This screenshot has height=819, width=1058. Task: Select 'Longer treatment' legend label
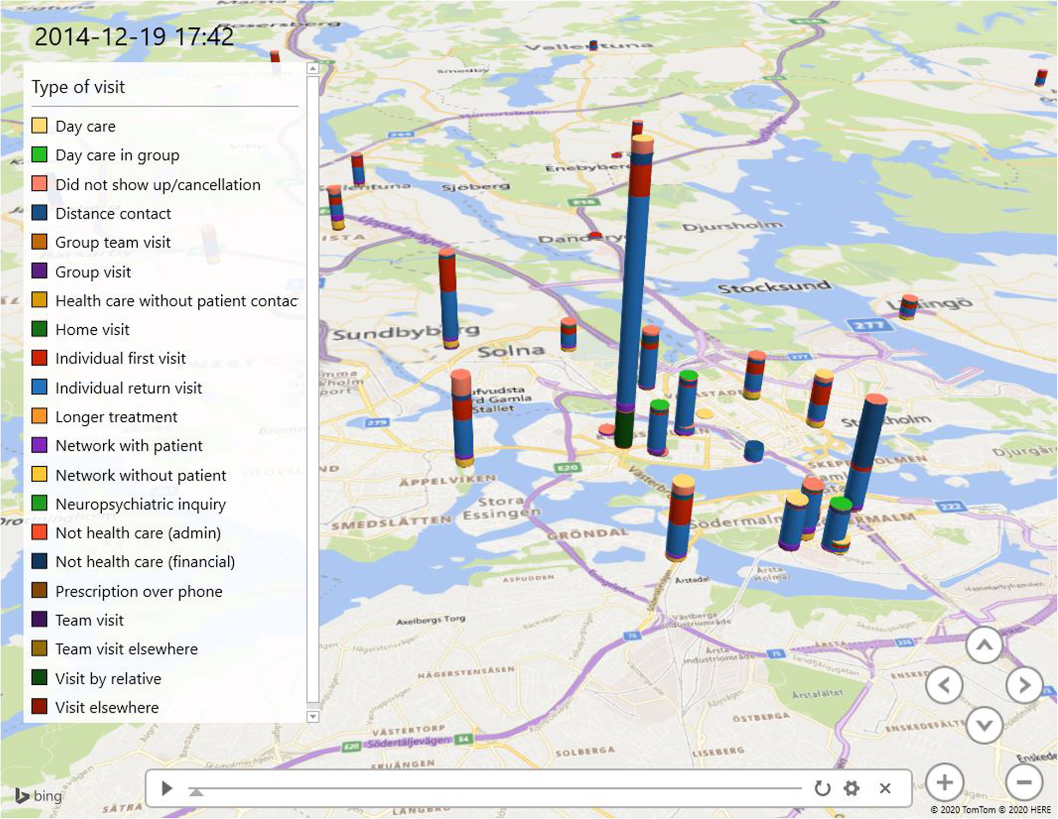116,417
